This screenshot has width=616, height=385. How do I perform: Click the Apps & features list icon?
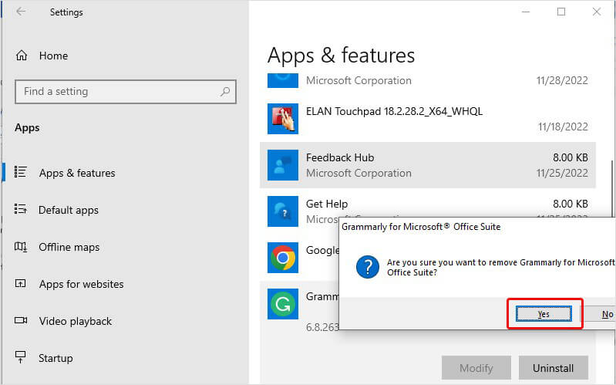click(x=21, y=172)
